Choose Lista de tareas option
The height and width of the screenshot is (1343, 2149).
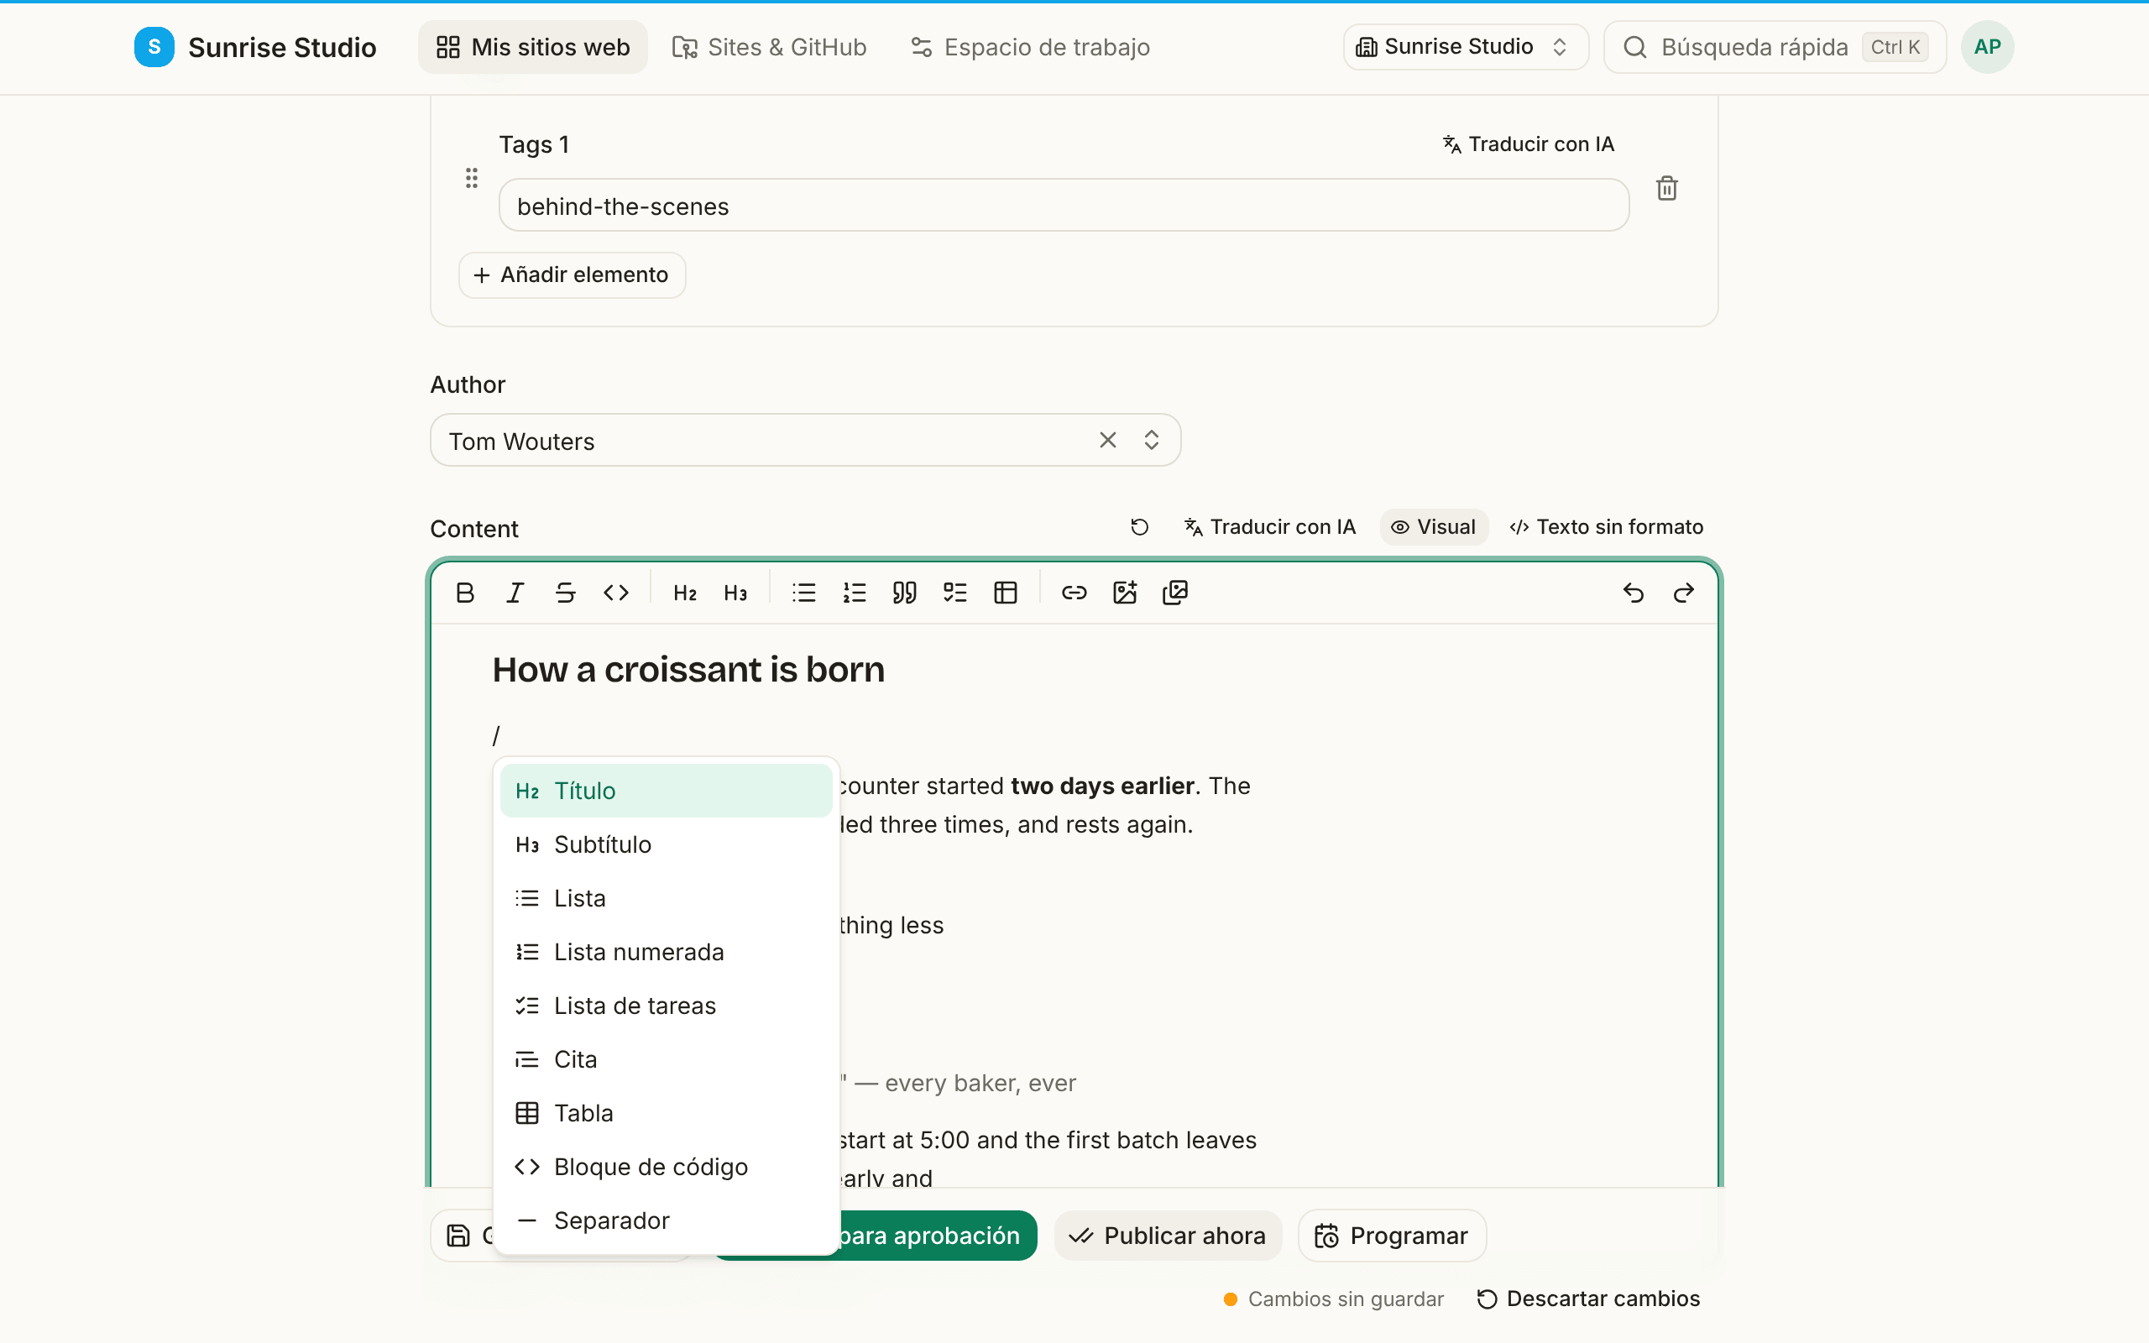point(666,1006)
